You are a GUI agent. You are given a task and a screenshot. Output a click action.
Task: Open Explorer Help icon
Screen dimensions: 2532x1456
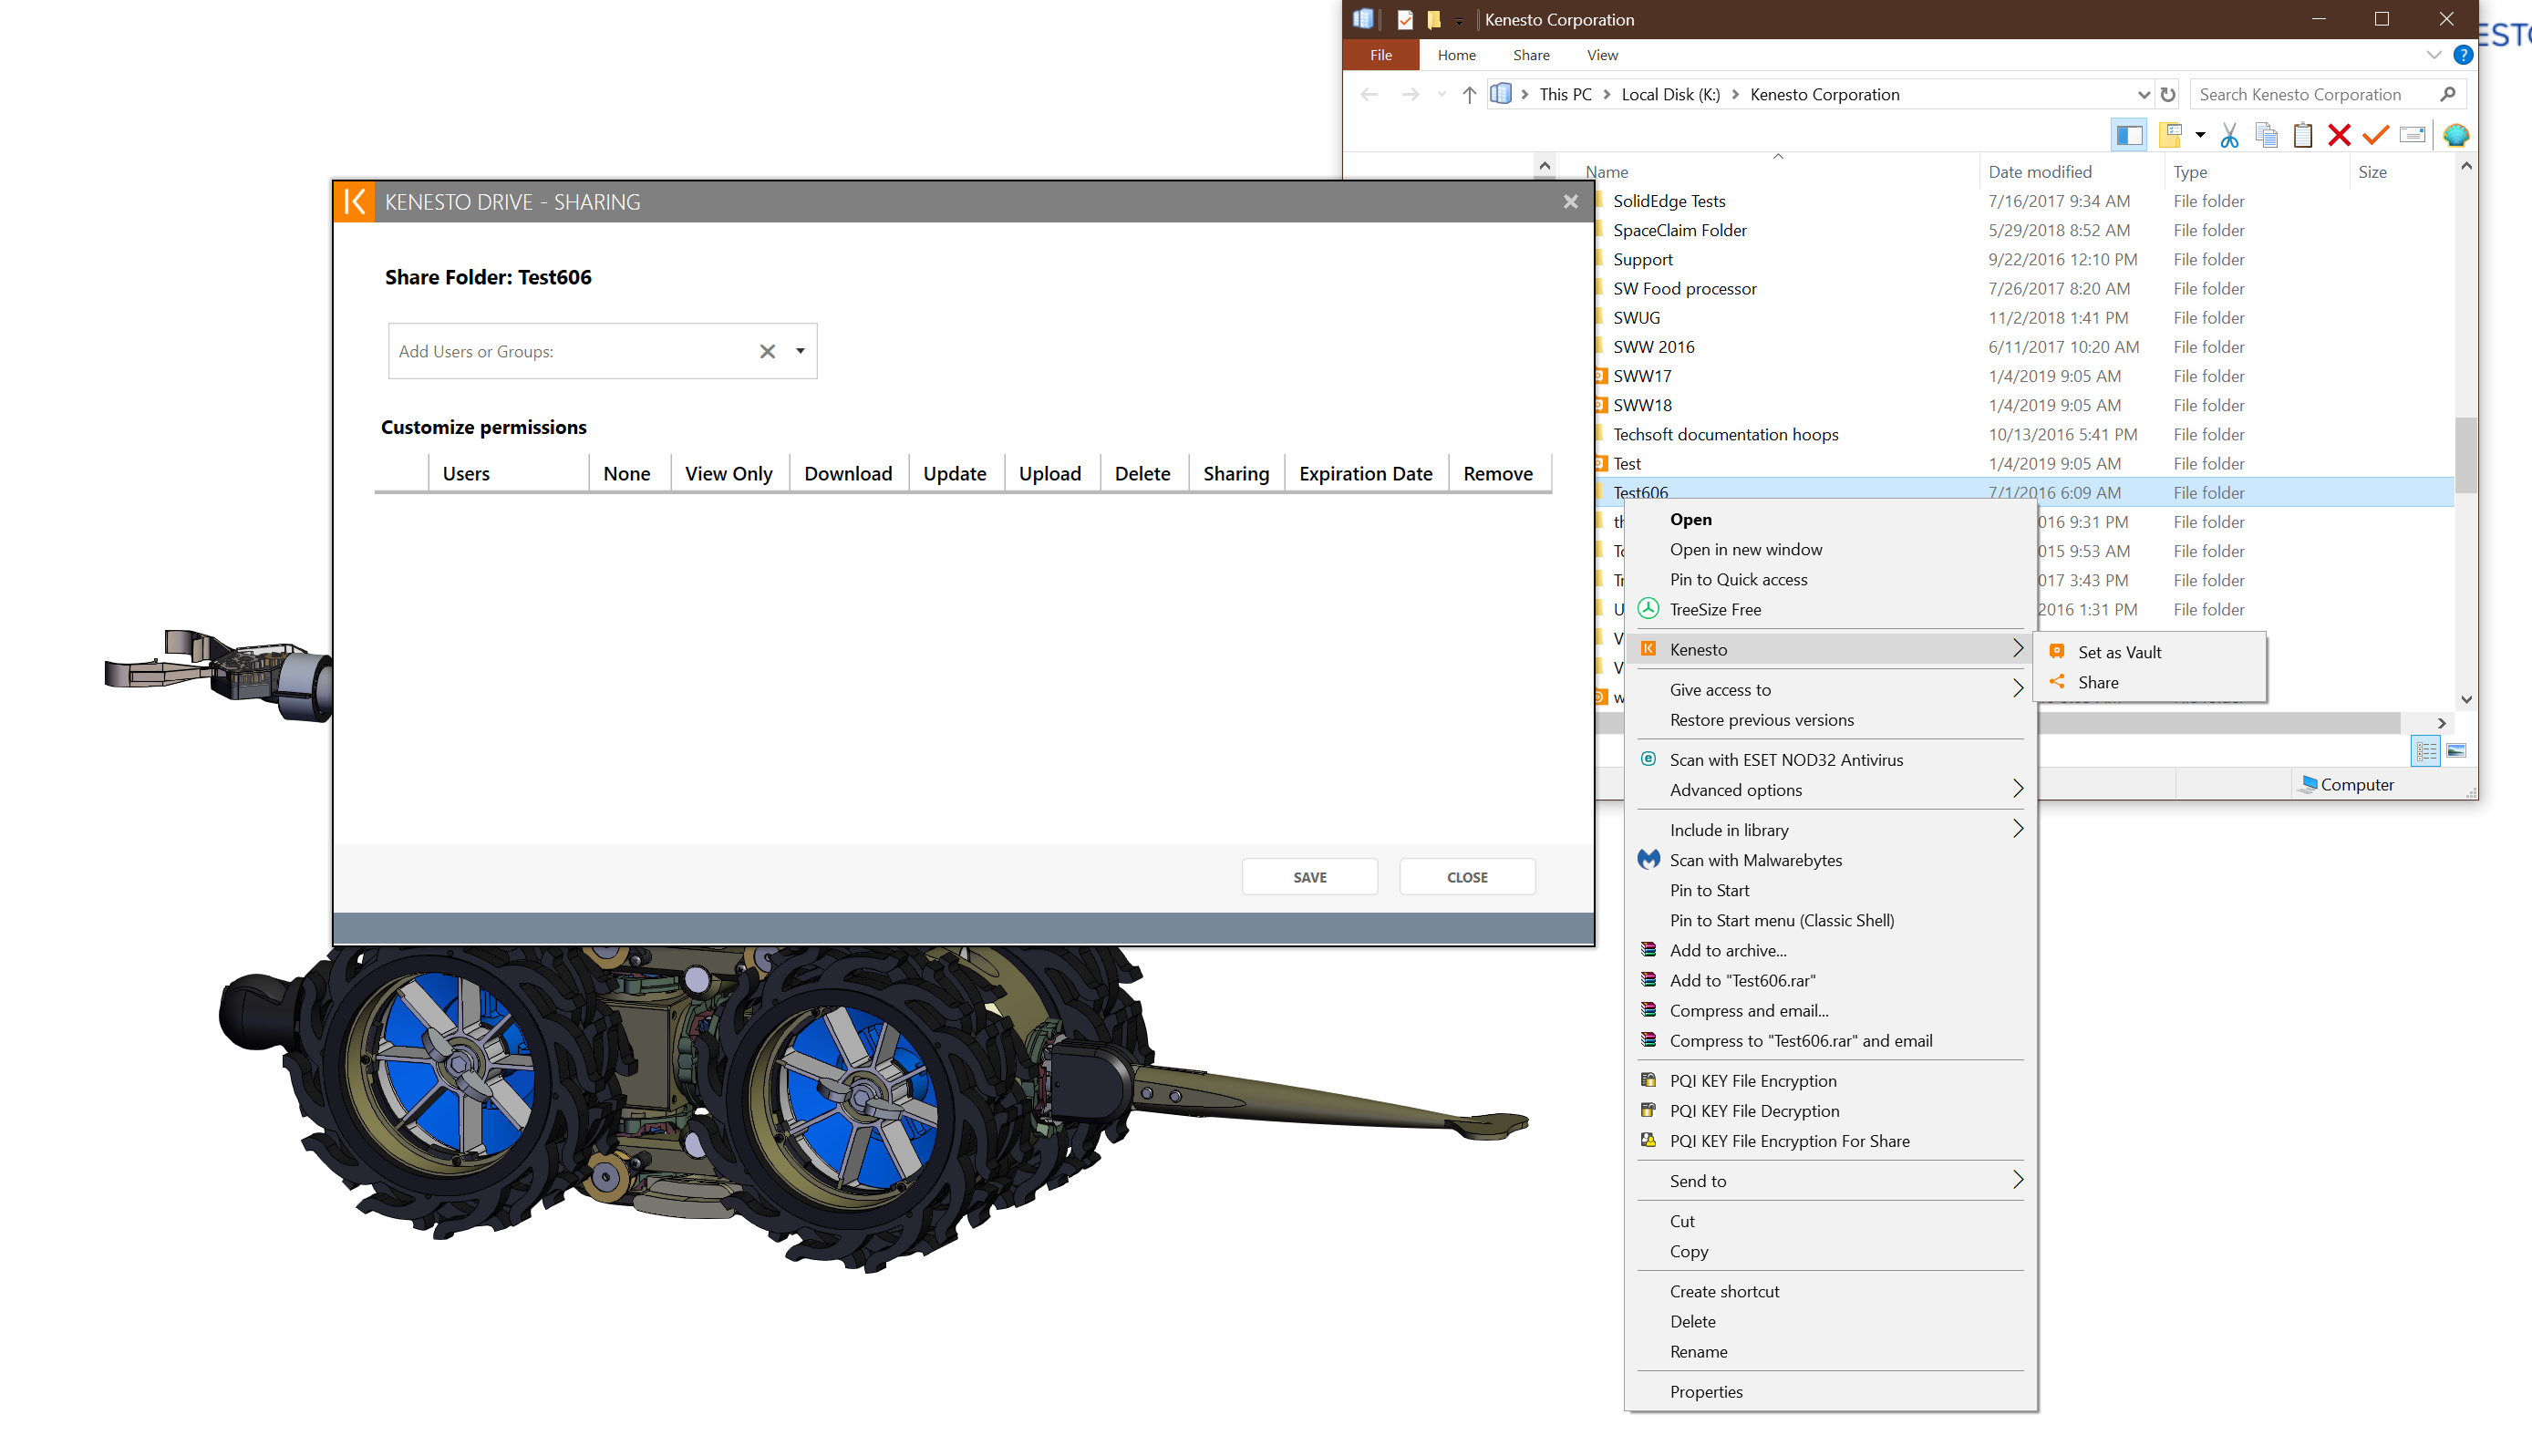pyautogui.click(x=2462, y=55)
